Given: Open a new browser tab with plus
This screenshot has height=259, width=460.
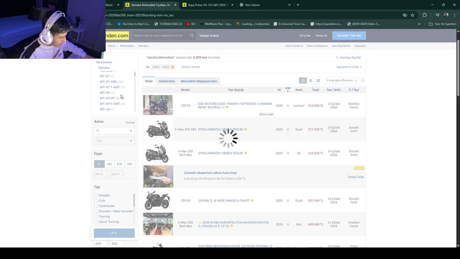Looking at the screenshot, I should pos(298,5).
